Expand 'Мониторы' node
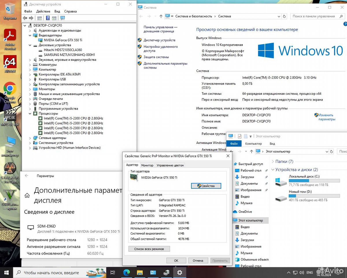347x278 pixels. [30, 89]
